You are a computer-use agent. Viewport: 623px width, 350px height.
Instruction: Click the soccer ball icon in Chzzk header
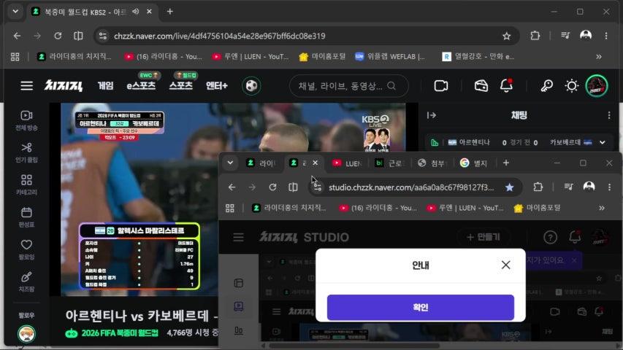tap(251, 86)
